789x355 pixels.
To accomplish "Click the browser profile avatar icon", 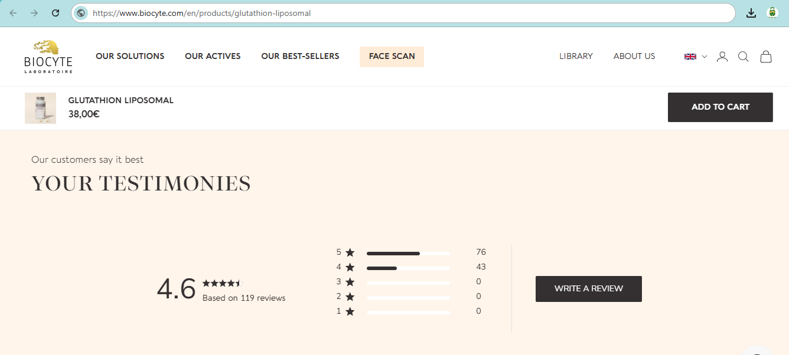I will [x=772, y=13].
